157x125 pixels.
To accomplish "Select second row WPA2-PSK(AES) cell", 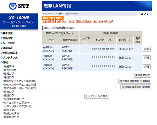I will [x=70, y=58].
